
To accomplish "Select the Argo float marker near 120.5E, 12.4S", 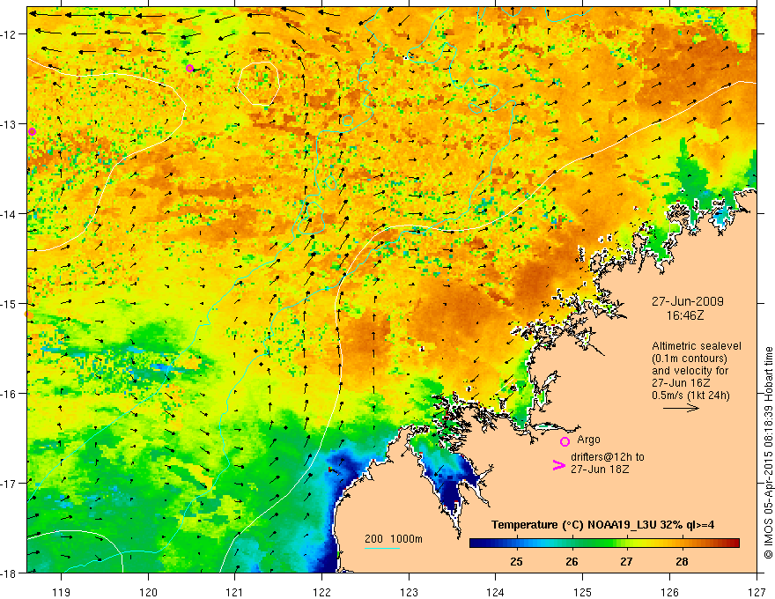I will (190, 68).
